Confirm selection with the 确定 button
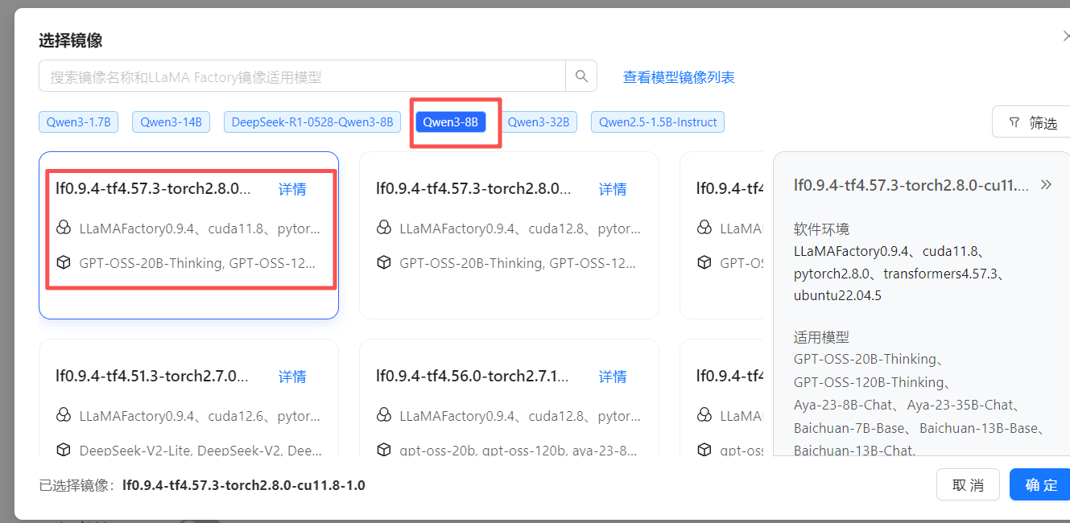 point(1039,484)
